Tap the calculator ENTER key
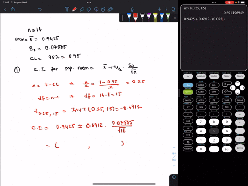Viewport: 248px width, 186px height. (x=240, y=148)
